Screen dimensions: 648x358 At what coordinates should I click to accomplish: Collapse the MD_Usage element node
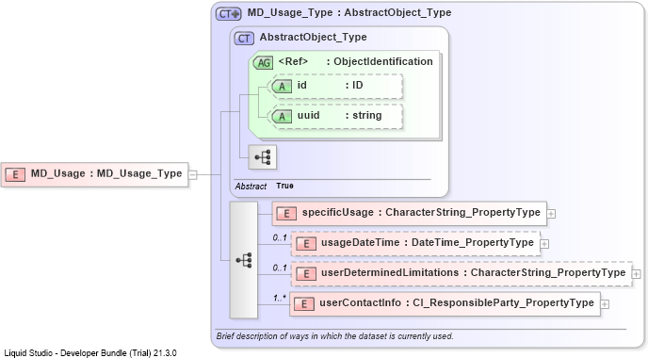click(x=192, y=174)
